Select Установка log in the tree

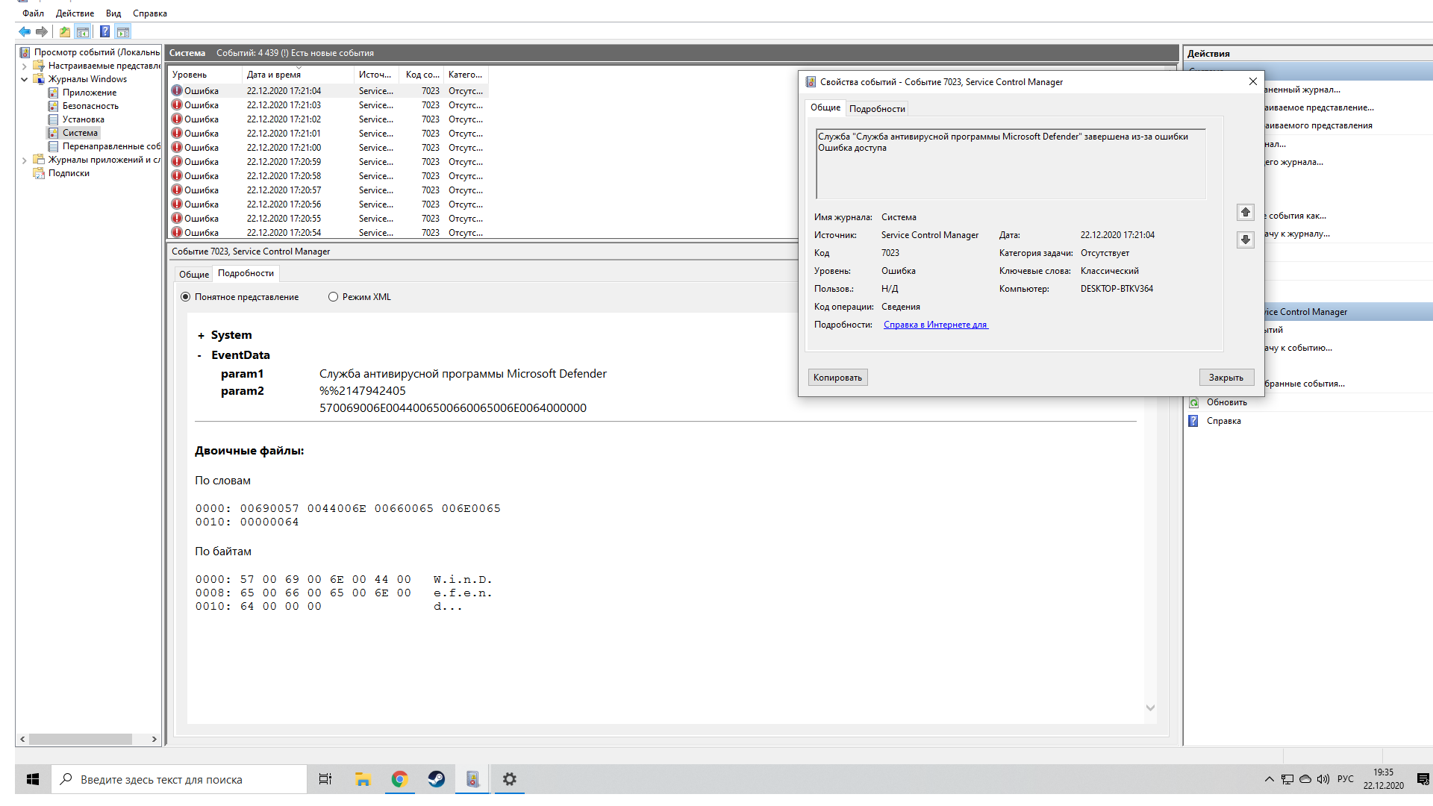84,119
